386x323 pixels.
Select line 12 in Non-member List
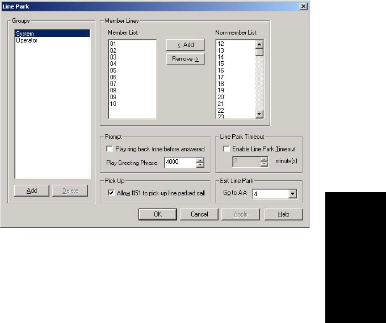point(236,44)
